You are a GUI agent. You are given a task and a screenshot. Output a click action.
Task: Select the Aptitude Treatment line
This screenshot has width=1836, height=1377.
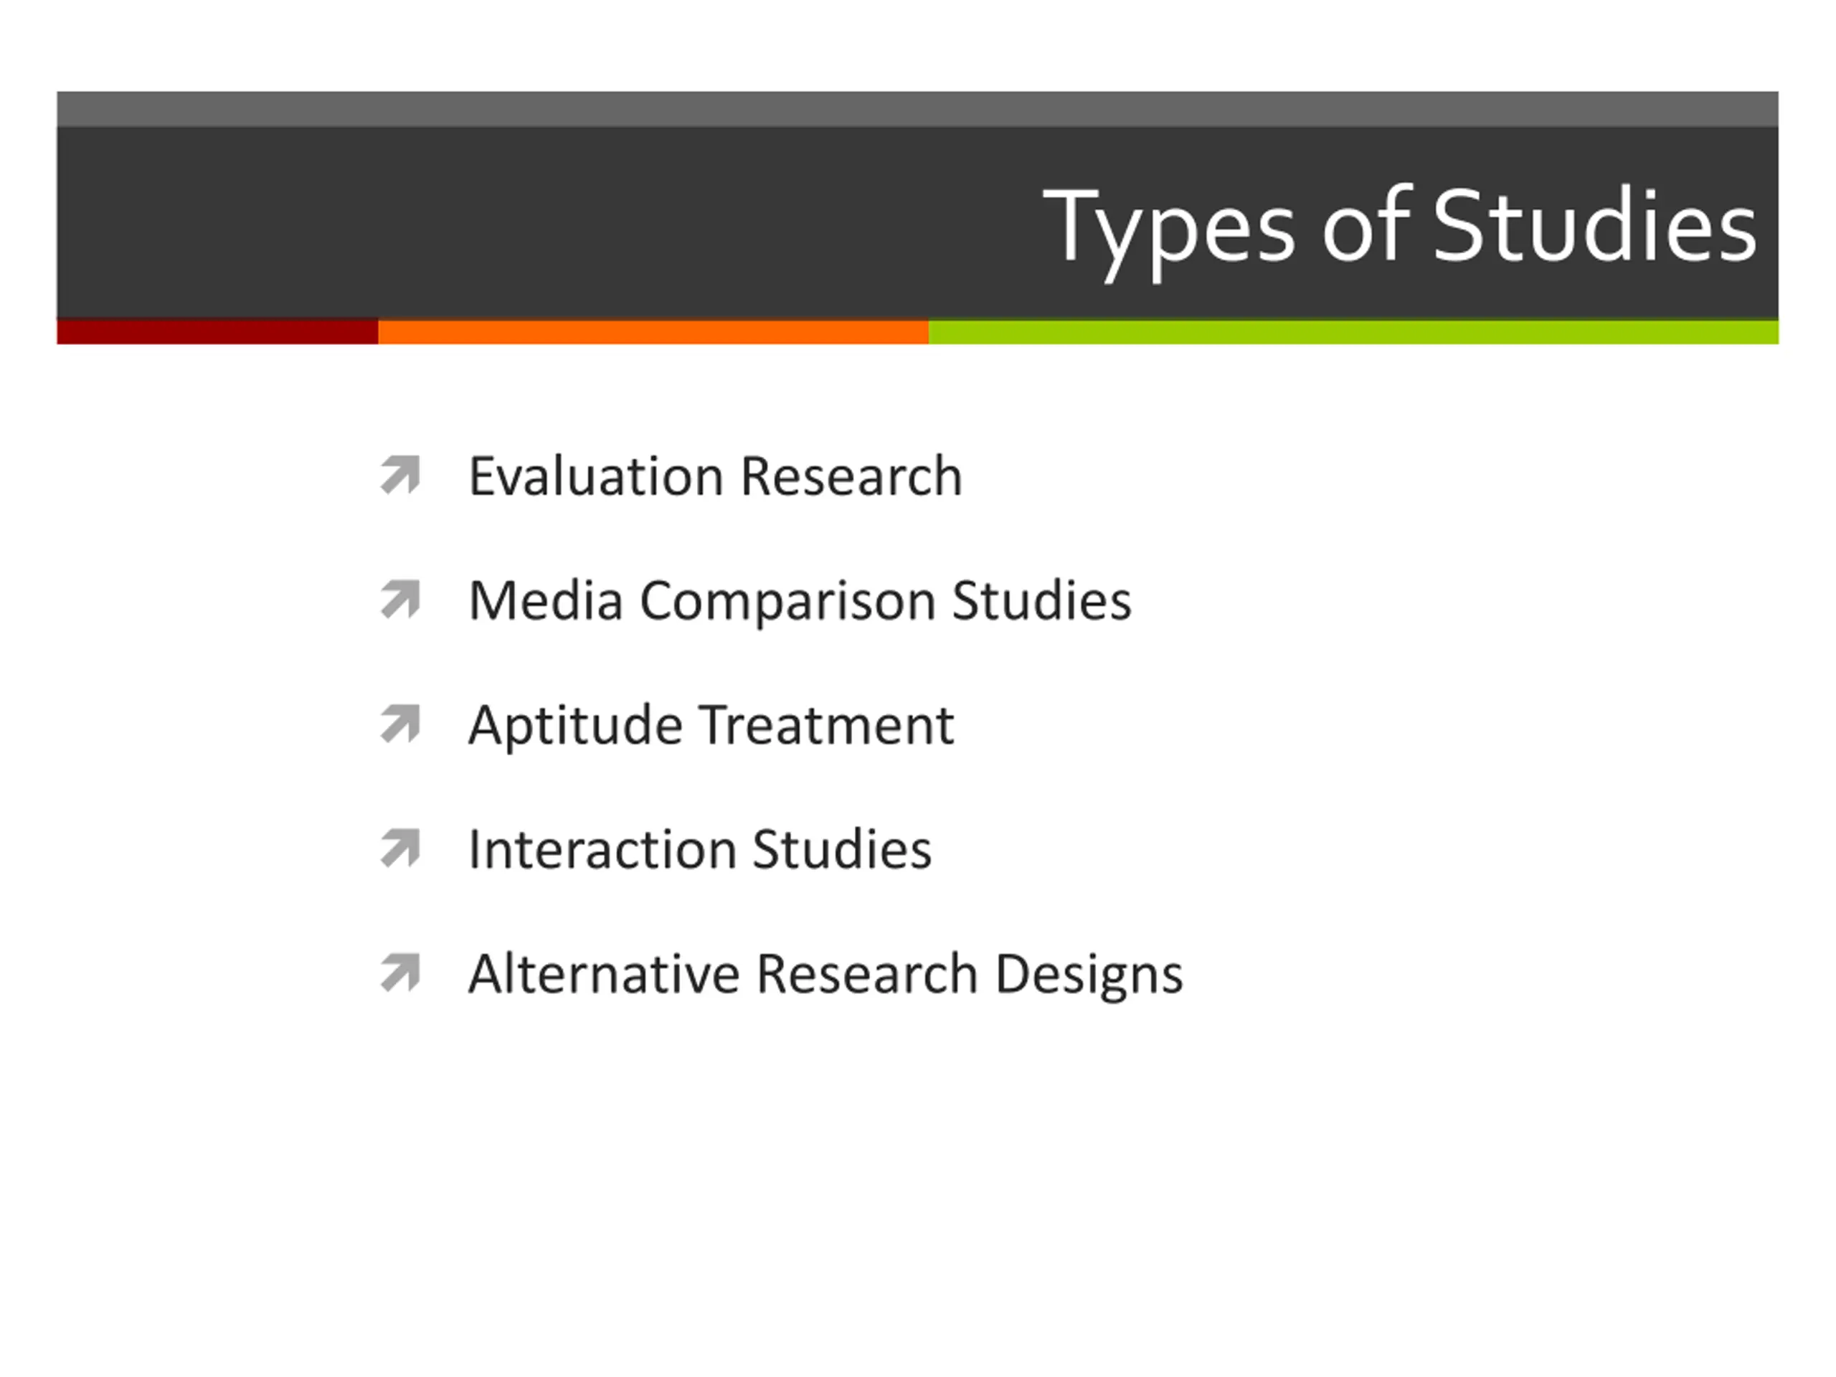(x=711, y=727)
